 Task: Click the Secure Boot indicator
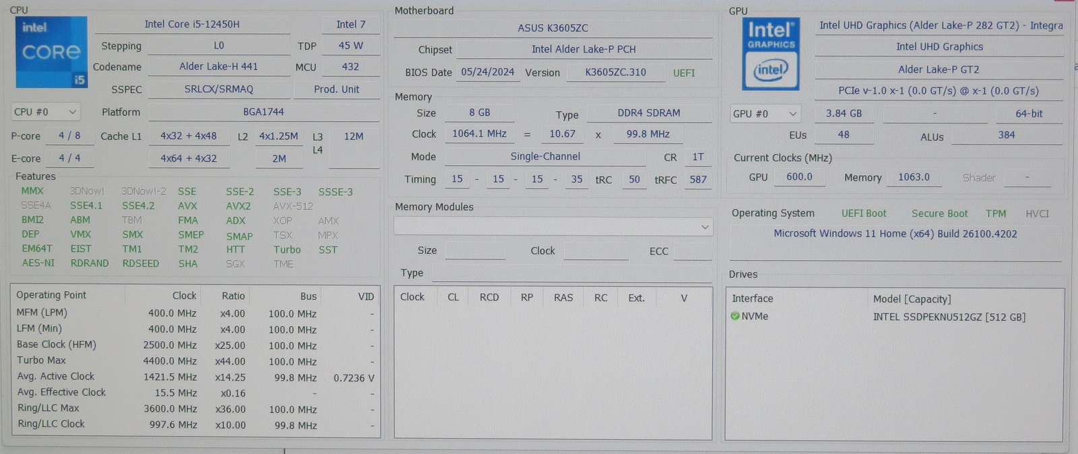coord(939,214)
